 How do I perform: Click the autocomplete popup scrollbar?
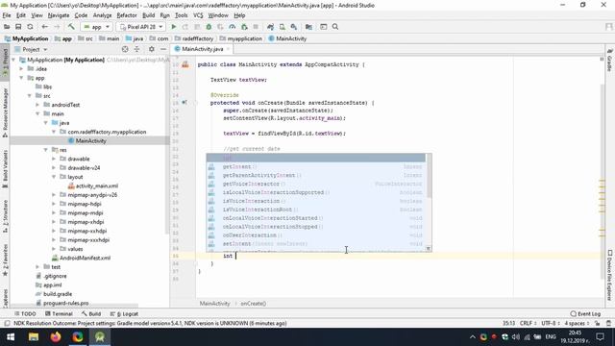tap(430, 177)
